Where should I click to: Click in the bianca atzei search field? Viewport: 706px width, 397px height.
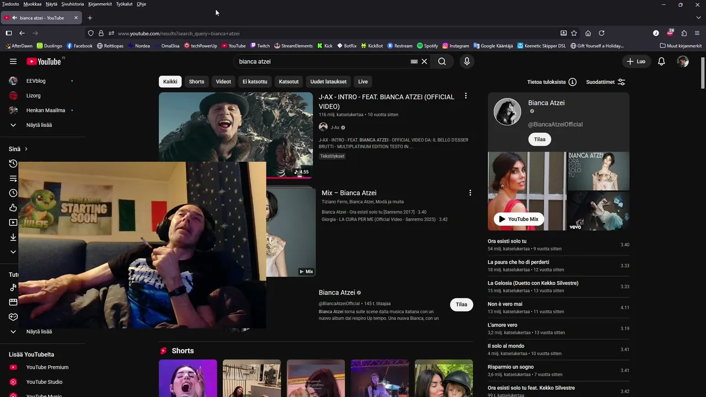[323, 62]
